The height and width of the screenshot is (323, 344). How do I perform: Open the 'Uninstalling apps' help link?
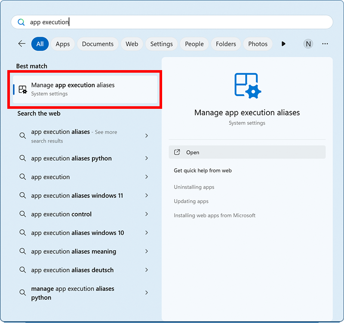pyautogui.click(x=194, y=187)
